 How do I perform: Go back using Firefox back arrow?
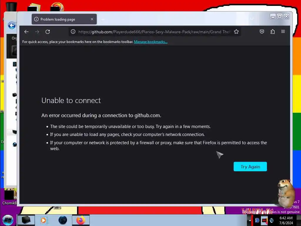click(26, 32)
